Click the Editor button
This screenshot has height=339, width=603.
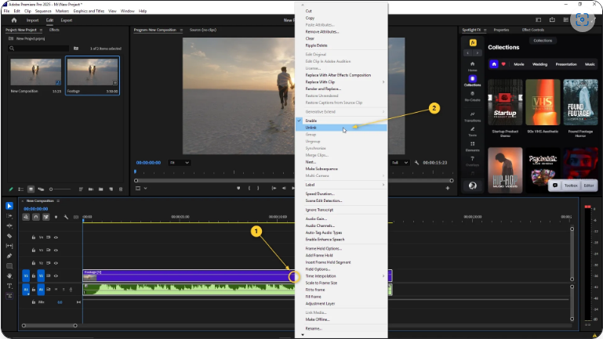pos(589,186)
